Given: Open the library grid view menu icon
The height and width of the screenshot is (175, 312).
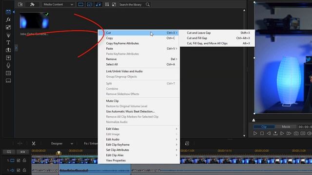Looking at the screenshot, I should [107, 4].
